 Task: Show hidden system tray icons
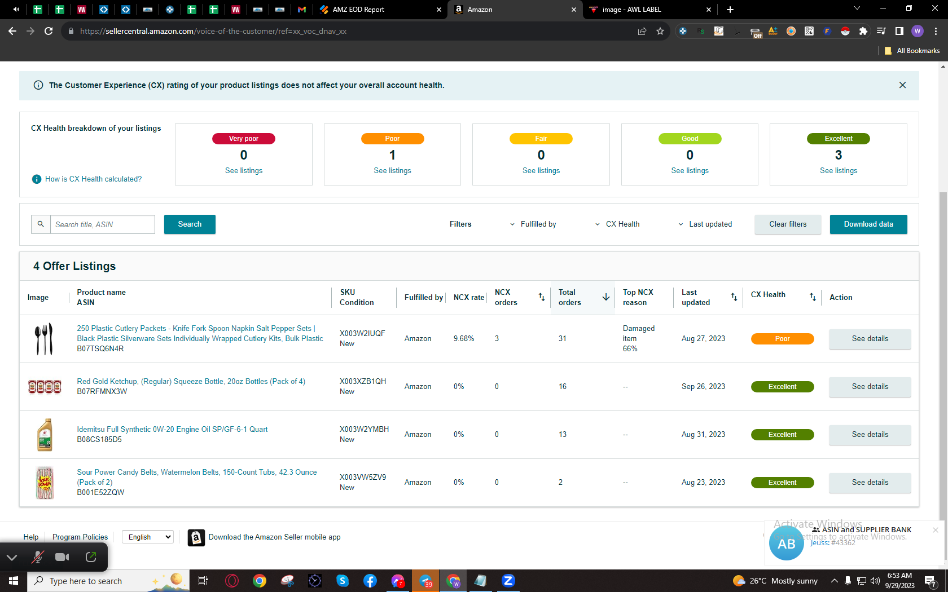(x=834, y=581)
